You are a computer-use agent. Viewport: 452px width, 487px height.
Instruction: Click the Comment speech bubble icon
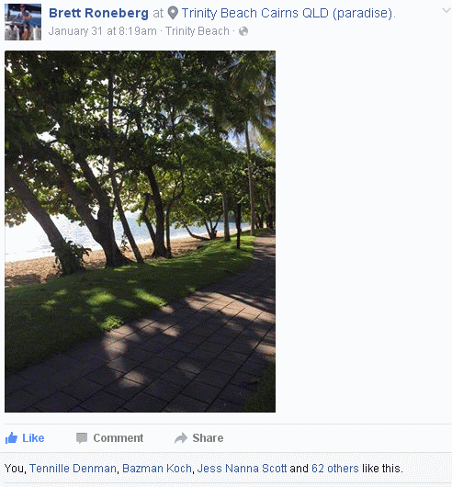point(82,438)
